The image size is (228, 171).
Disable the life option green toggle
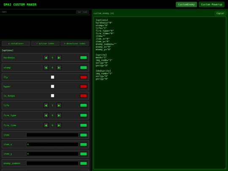point(84,105)
